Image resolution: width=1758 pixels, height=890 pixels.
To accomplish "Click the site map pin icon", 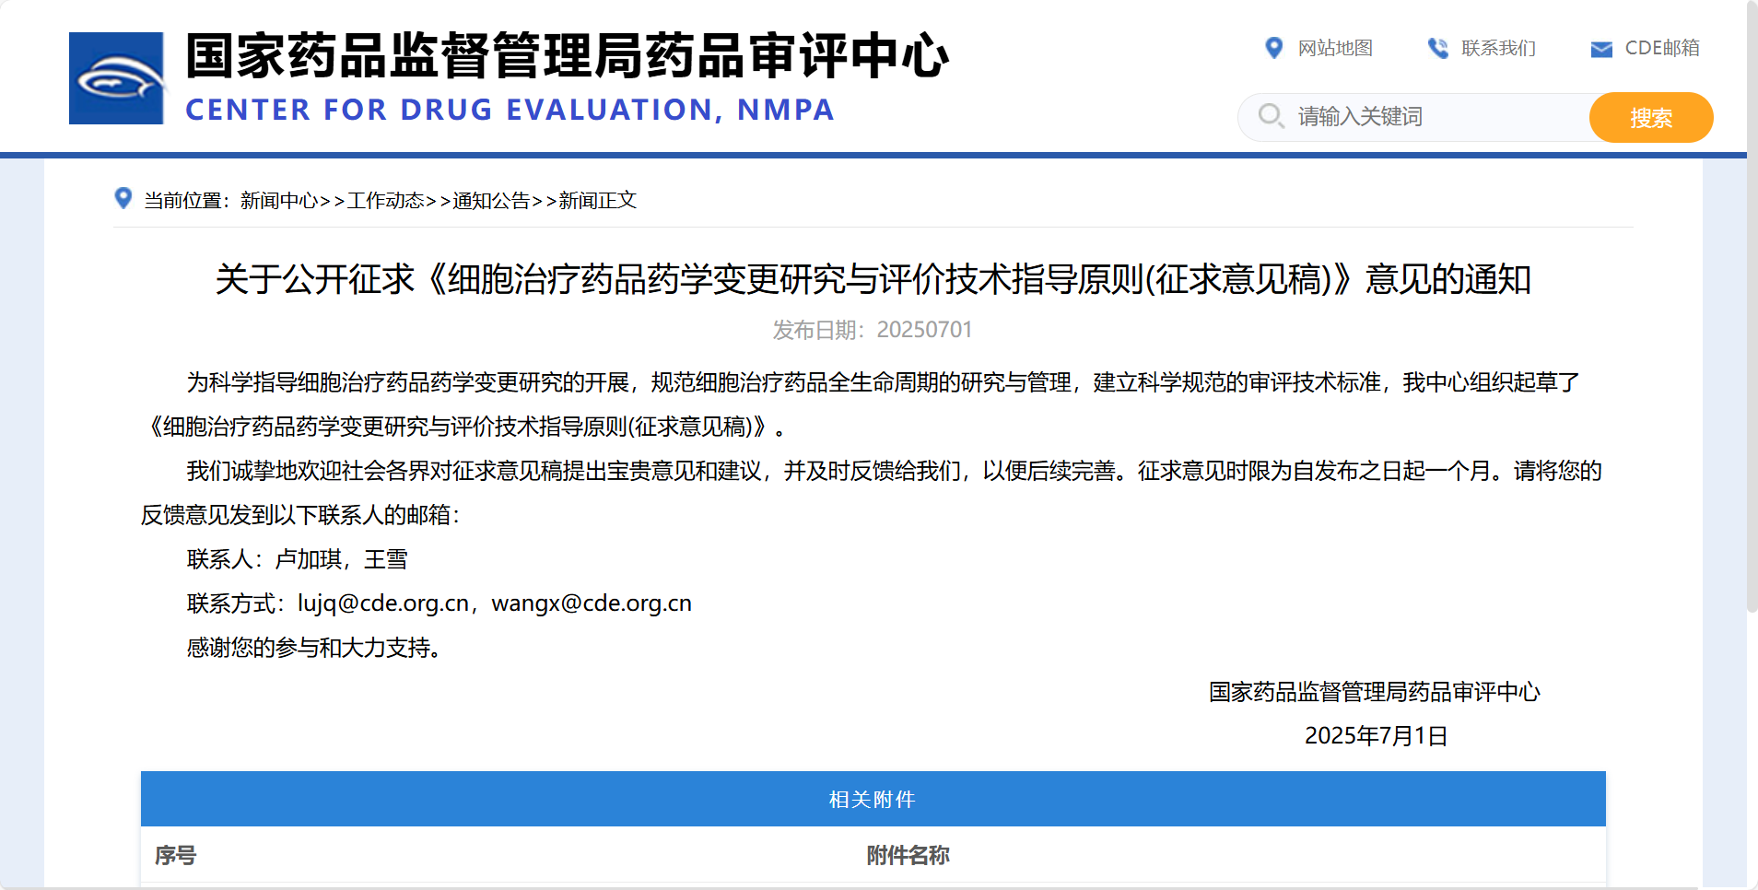I will [x=1273, y=48].
